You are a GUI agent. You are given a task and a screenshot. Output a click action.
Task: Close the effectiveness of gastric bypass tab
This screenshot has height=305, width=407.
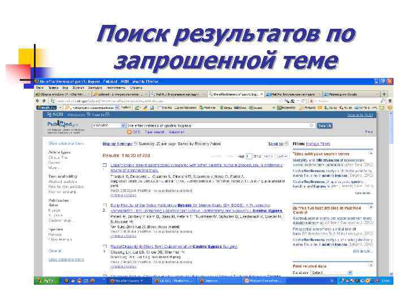261,94
